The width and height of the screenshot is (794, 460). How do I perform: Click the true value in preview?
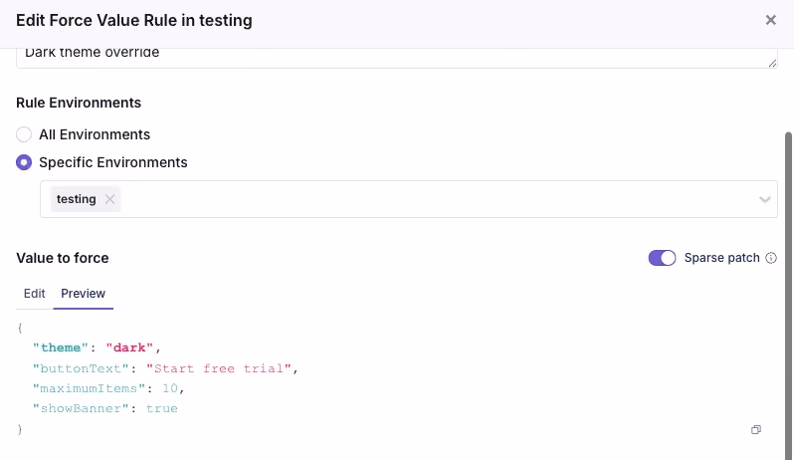click(162, 409)
